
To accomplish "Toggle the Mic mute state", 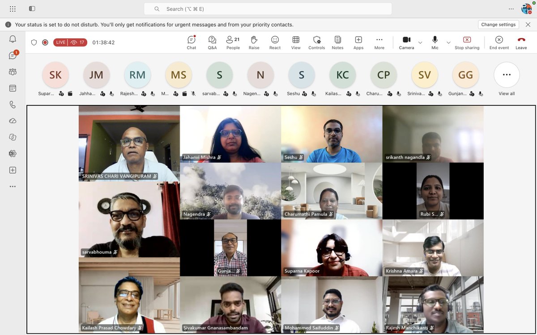I will [435, 42].
